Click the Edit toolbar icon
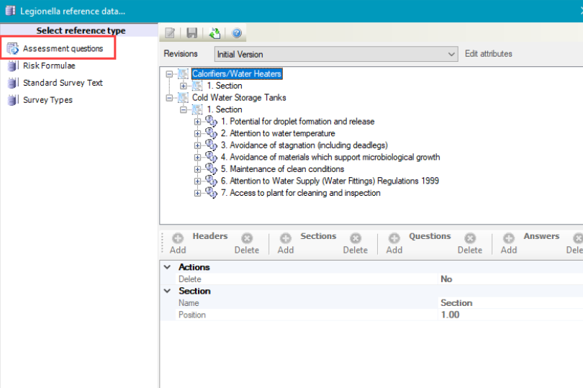Screen dimensions: 583x388 coord(171,33)
